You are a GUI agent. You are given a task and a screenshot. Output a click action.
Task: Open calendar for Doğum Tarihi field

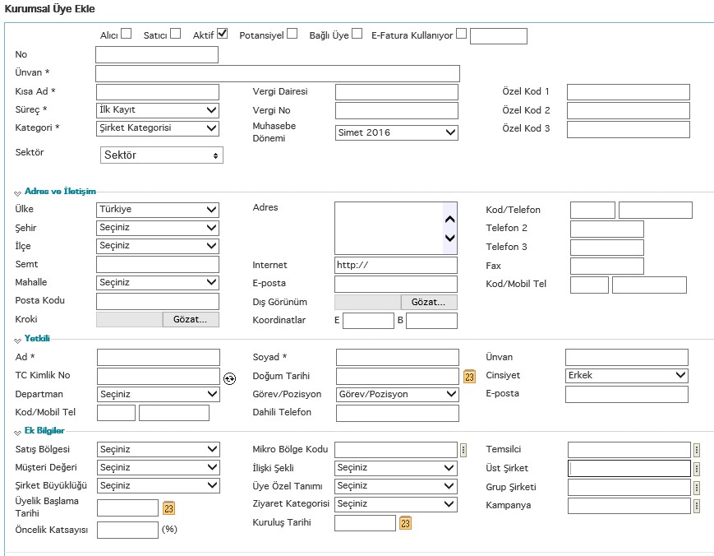(469, 377)
